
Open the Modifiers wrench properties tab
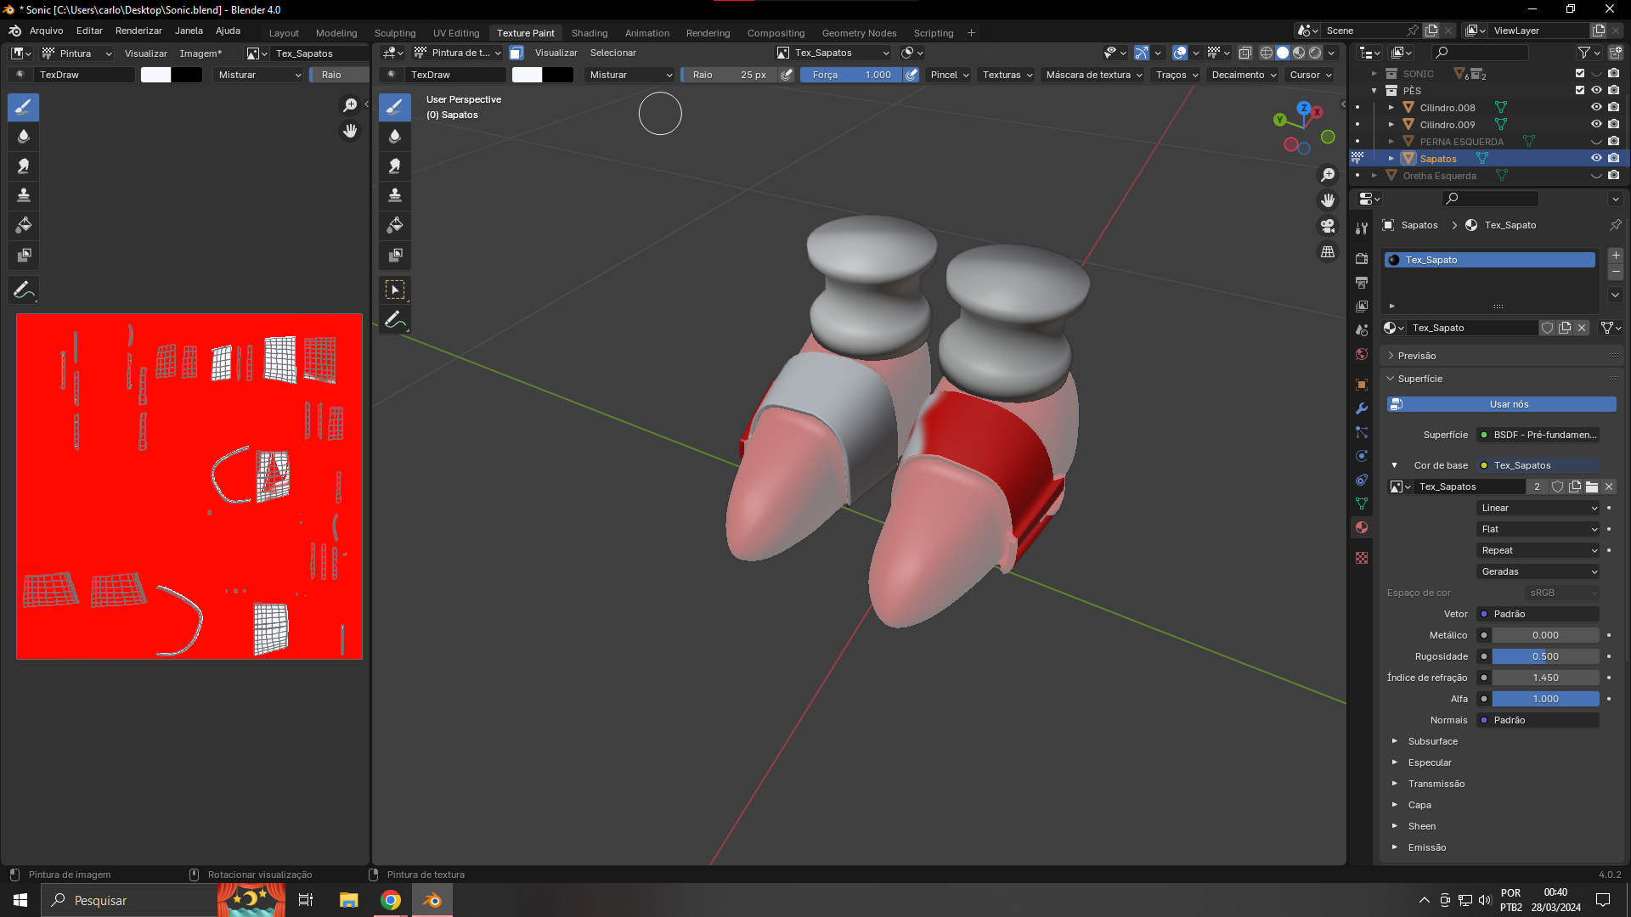[x=1362, y=408]
